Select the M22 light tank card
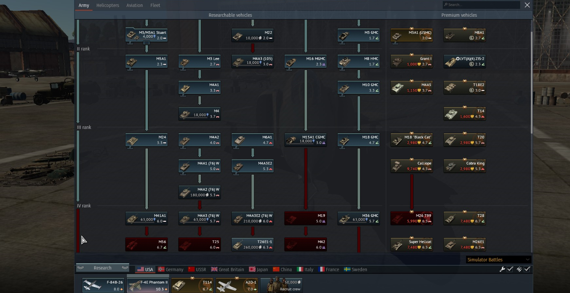This screenshot has height=293, width=570. (x=252, y=35)
